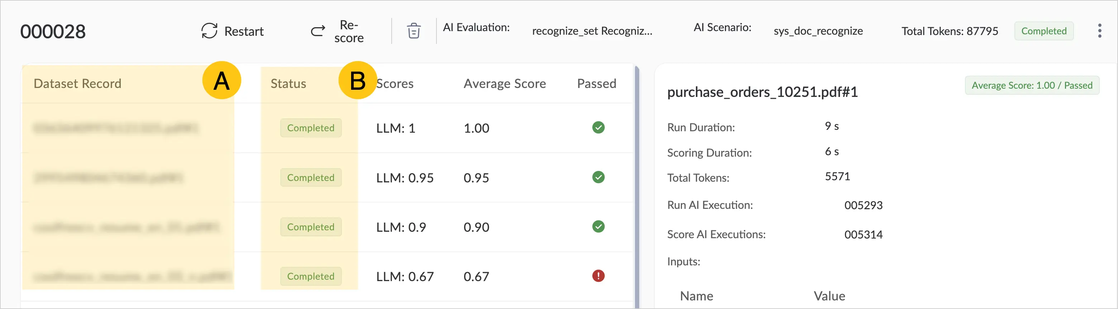Open Score AI Executions 005314 link
This screenshot has height=309, width=1118.
coord(863,235)
